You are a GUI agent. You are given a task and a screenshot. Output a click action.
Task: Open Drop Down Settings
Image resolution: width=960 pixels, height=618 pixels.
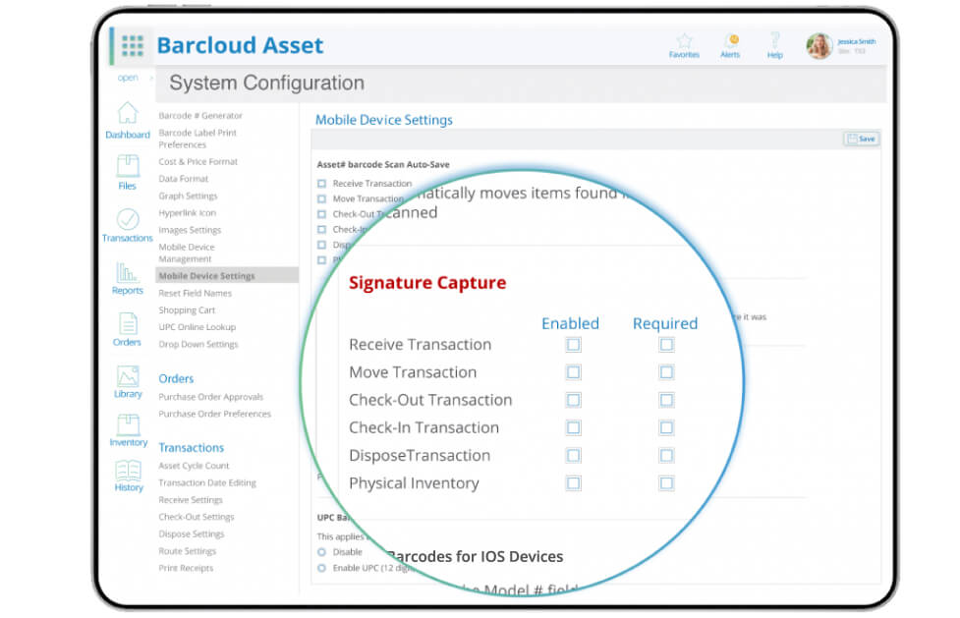(198, 344)
